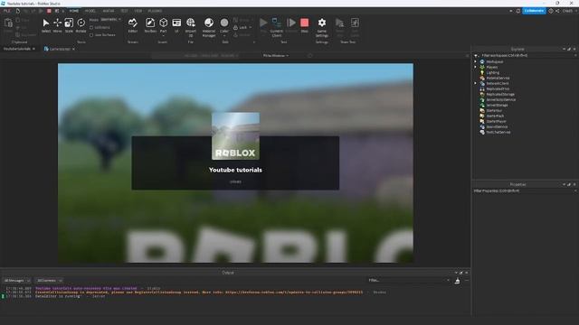
Task: Open the All Messages filter dropdown
Action: (x=17, y=281)
